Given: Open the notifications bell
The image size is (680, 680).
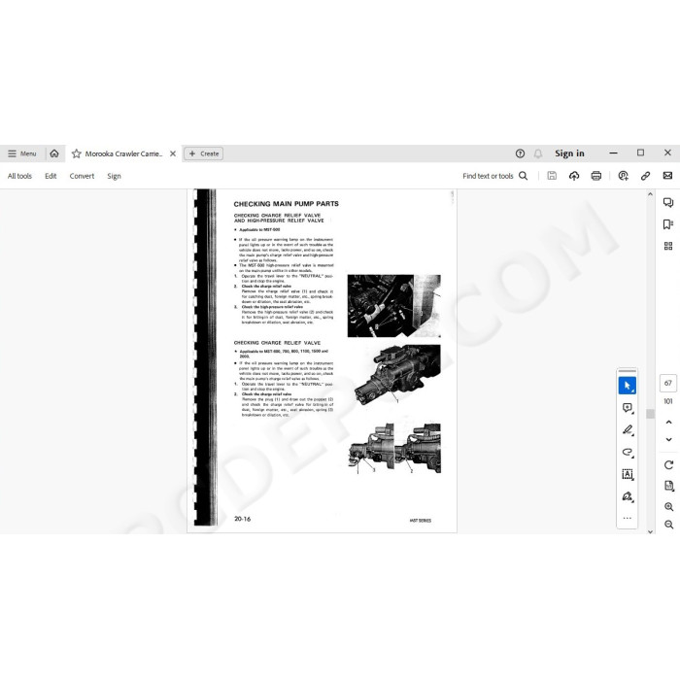Looking at the screenshot, I should (x=538, y=153).
